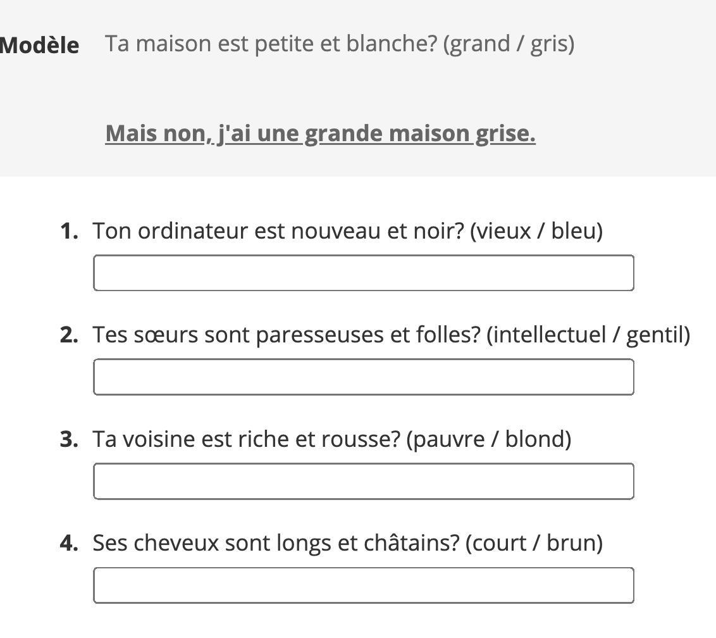Click the bold number "3." marker
This screenshot has height=638, width=716.
(x=69, y=439)
